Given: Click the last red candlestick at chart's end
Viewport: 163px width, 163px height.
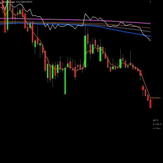Looking at the screenshot, I should click(x=150, y=104).
